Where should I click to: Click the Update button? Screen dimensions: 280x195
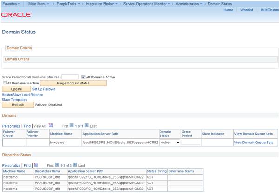coord(16,89)
